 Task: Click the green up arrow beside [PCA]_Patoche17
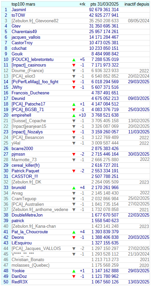[x=74, y=104]
